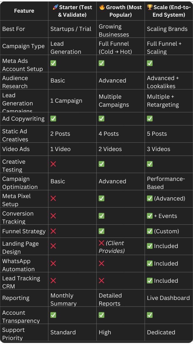Click the green check beside "(Advanced)" text
193x344 pixels.
click(x=150, y=198)
